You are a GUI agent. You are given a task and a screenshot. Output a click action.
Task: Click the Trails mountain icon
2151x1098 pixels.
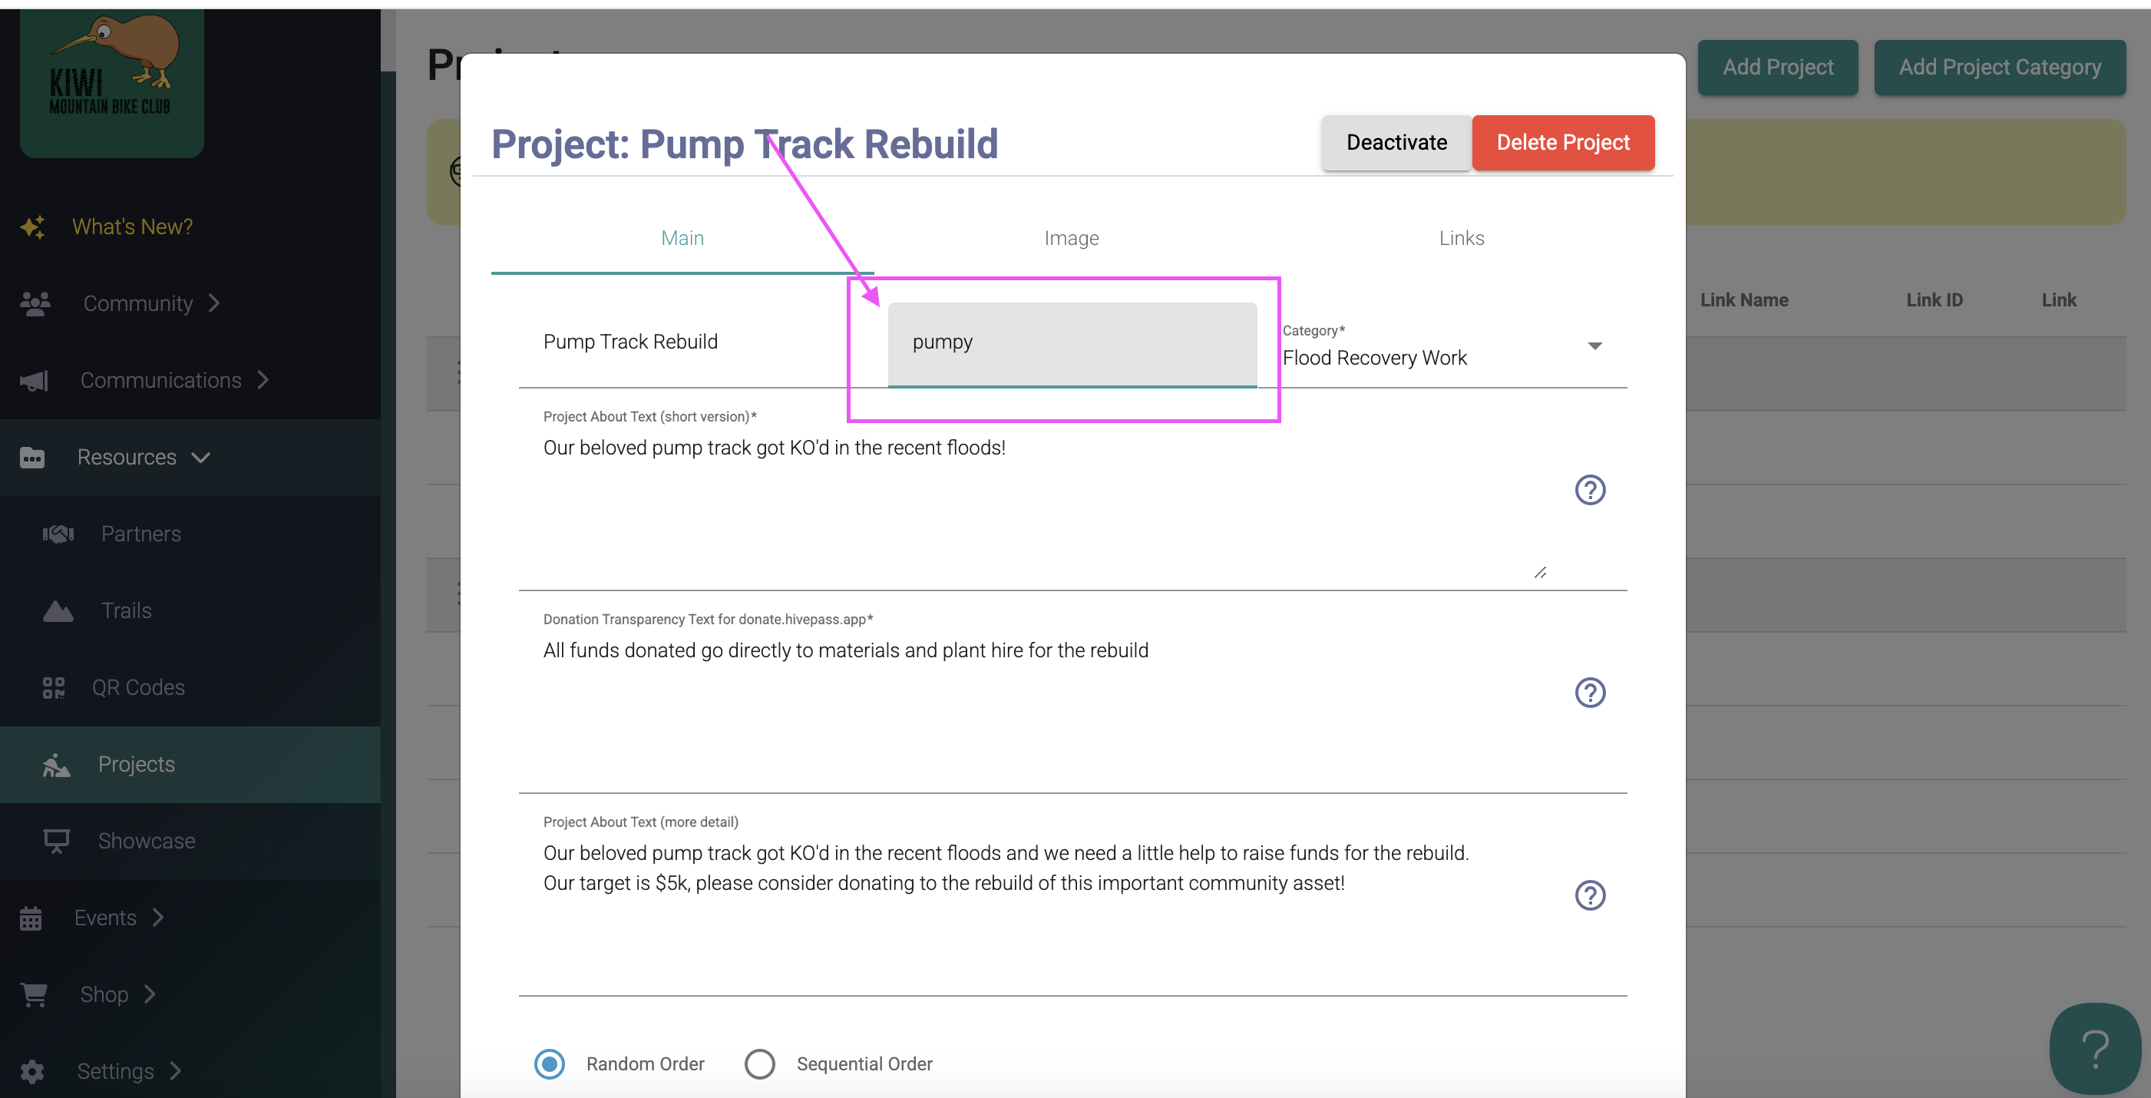coord(58,611)
